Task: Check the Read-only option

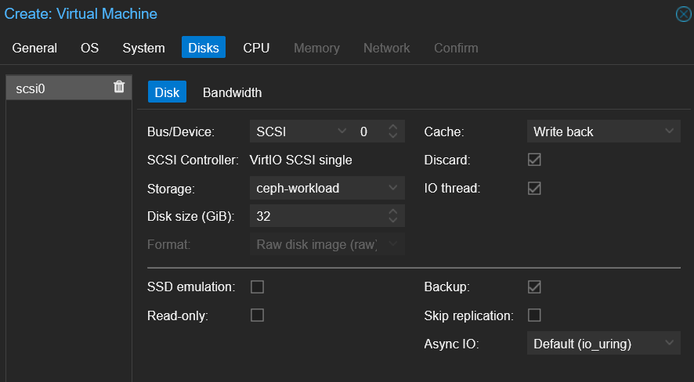Action: [x=257, y=315]
